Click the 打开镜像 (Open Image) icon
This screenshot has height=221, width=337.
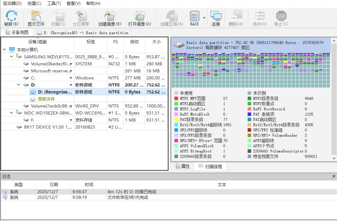pyautogui.click(x=139, y=16)
